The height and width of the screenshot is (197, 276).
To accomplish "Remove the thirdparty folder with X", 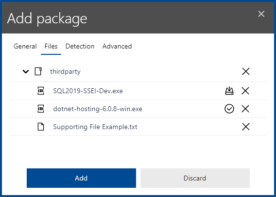I will (246, 71).
